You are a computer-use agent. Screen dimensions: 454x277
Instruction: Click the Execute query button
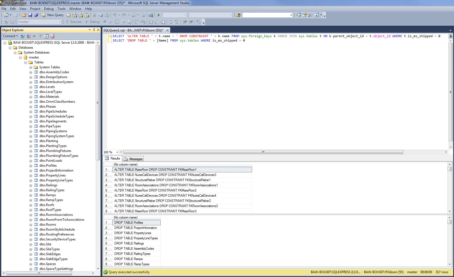point(74,22)
